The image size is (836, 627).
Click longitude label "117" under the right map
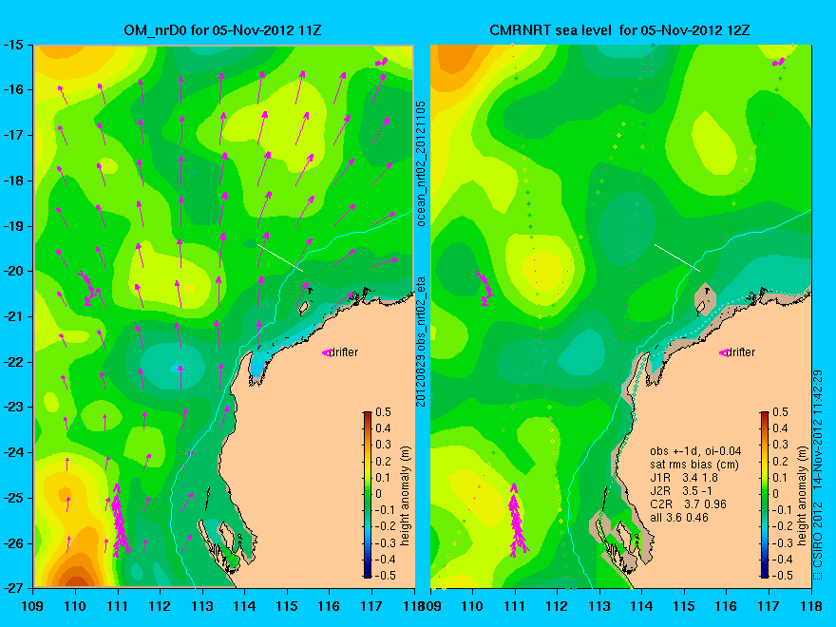click(x=769, y=606)
